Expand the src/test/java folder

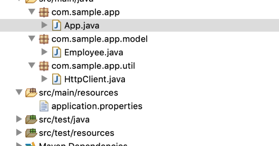[19, 119]
